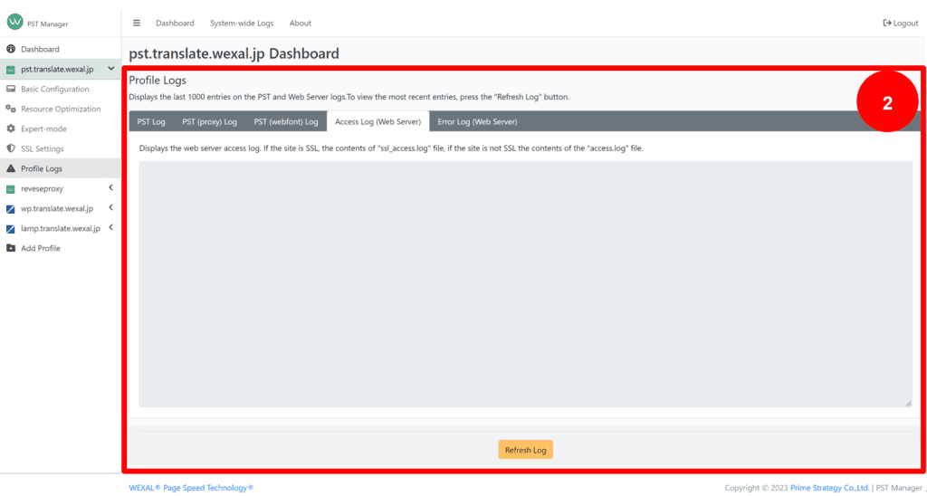Click the Resource Optimization gears icon
Screen dimensions: 927x496
coord(11,109)
